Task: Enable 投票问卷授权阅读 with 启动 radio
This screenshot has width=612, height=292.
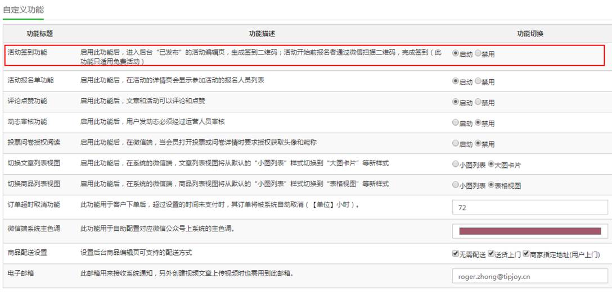Action: [x=456, y=143]
